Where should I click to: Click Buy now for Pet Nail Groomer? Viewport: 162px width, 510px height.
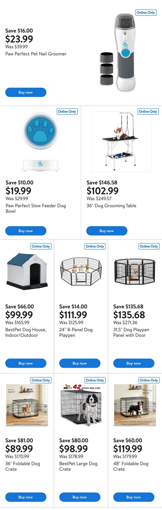pos(26,92)
